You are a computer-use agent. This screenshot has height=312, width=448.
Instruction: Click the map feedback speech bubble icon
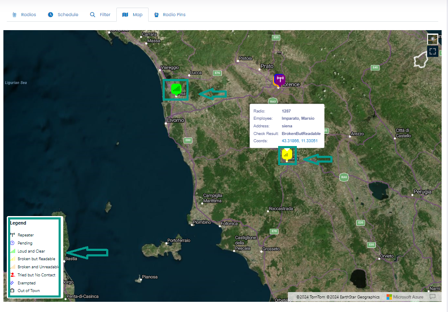433,297
